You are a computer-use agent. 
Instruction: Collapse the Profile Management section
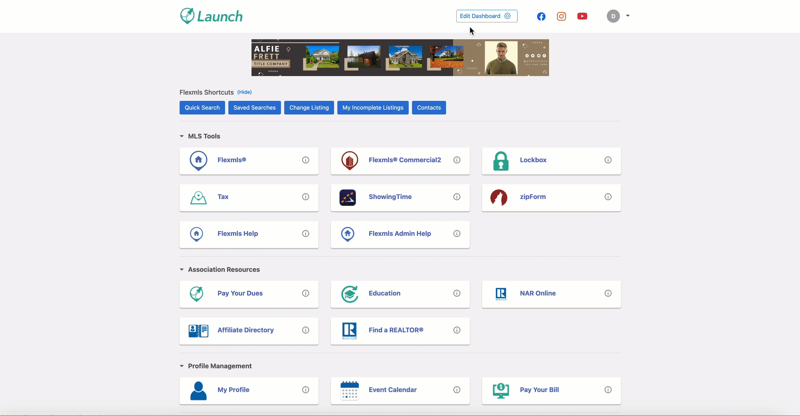[x=182, y=366]
